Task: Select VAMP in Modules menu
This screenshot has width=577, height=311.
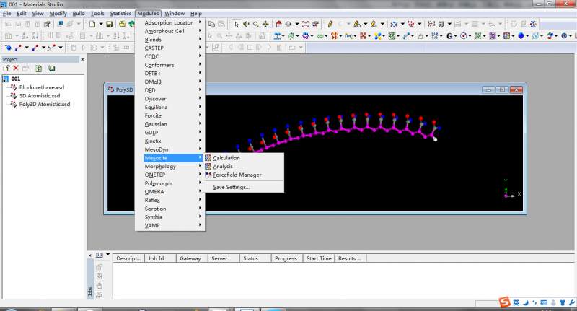Action: (169, 225)
